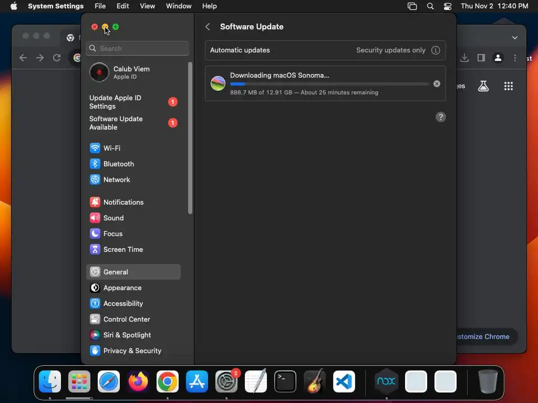This screenshot has height=403, width=538.
Task: Open Visual Studio Code from Dock
Action: coord(344,381)
